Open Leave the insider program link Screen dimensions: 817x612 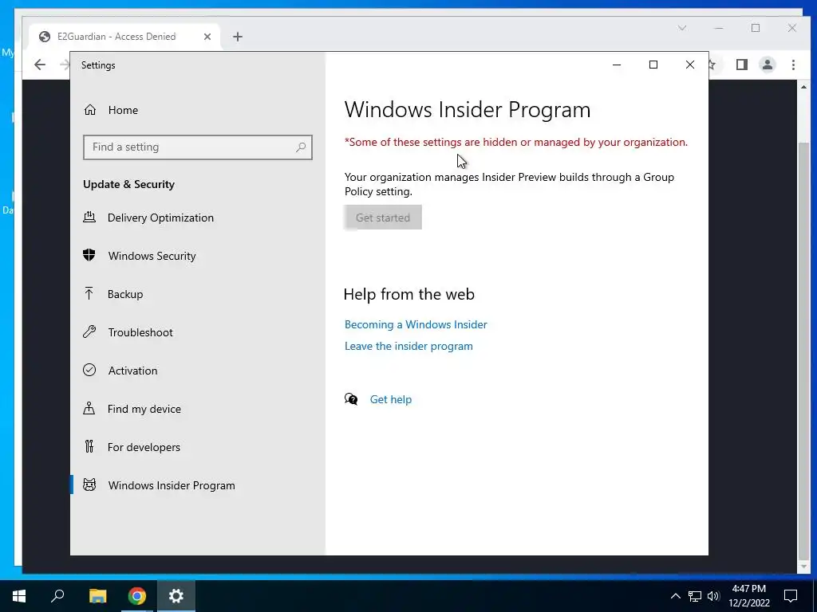pos(408,347)
